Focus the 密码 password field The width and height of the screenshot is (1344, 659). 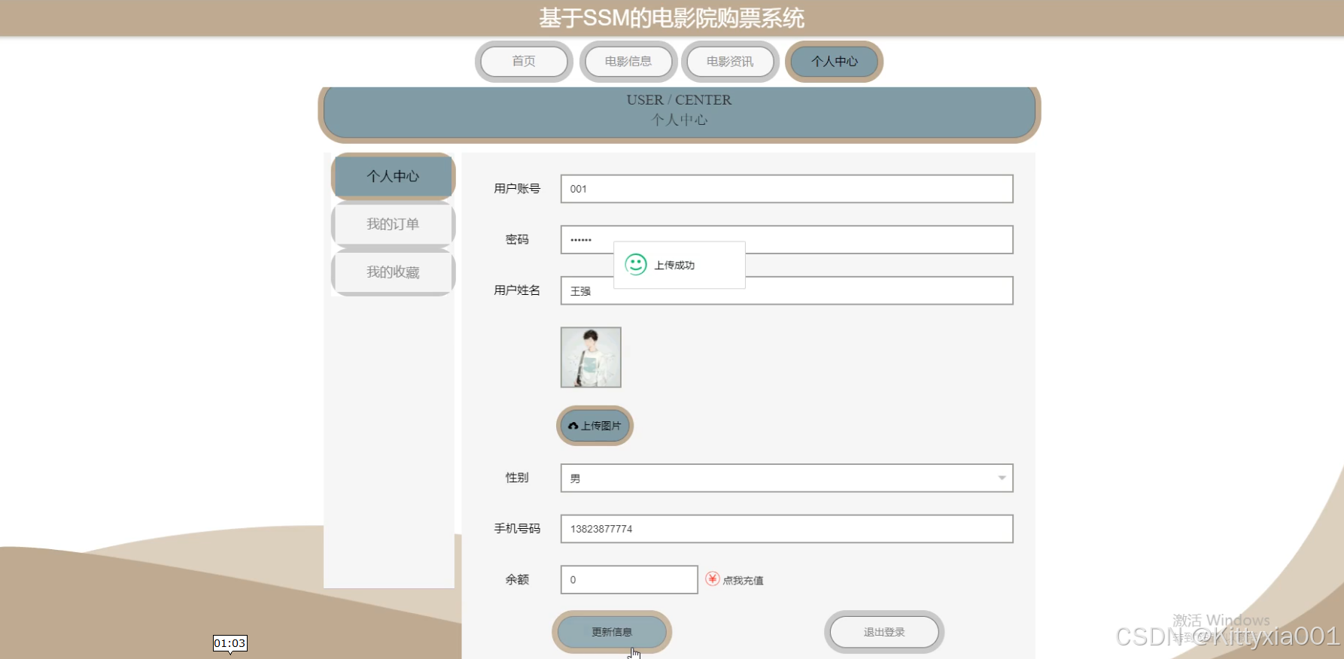(873, 240)
